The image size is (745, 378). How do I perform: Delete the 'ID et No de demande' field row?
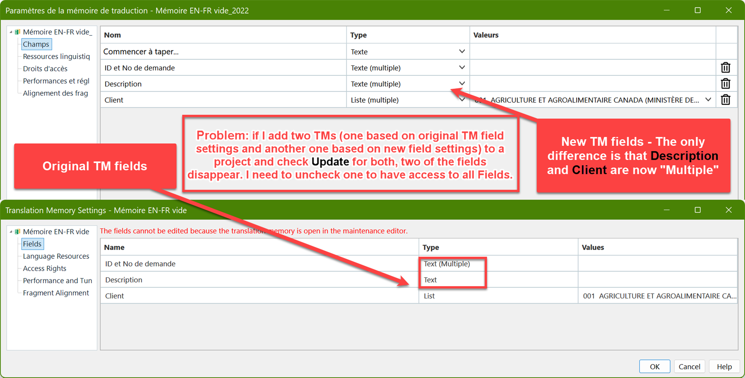(725, 67)
